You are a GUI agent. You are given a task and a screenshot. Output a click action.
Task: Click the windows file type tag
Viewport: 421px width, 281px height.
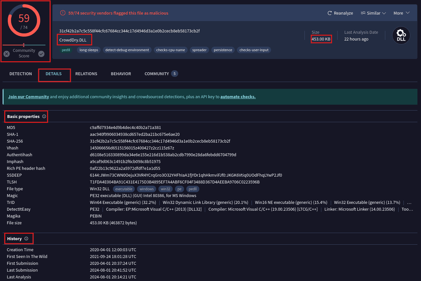[x=147, y=189]
